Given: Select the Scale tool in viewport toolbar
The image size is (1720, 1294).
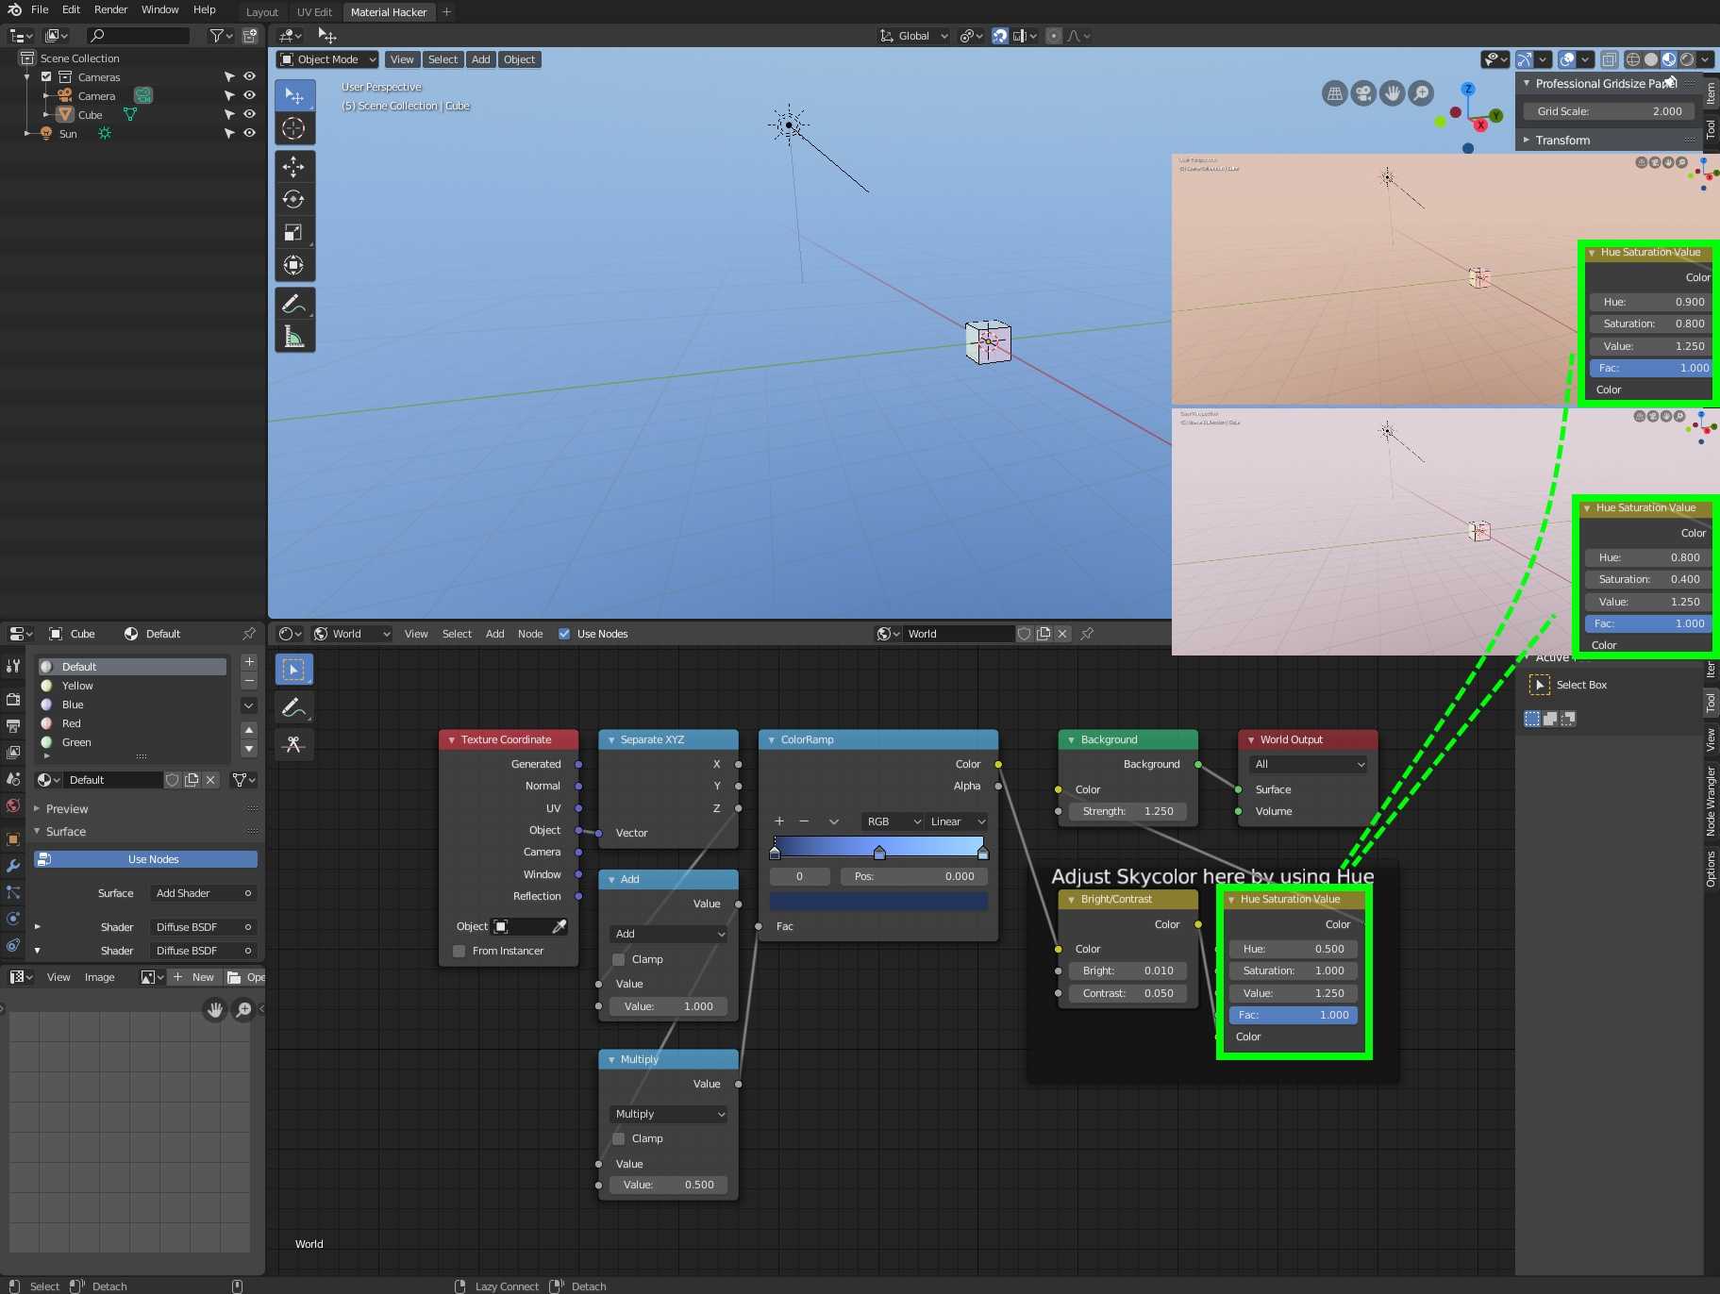Looking at the screenshot, I should tap(293, 233).
